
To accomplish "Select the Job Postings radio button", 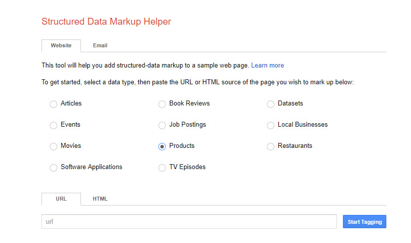I will [x=162, y=125].
